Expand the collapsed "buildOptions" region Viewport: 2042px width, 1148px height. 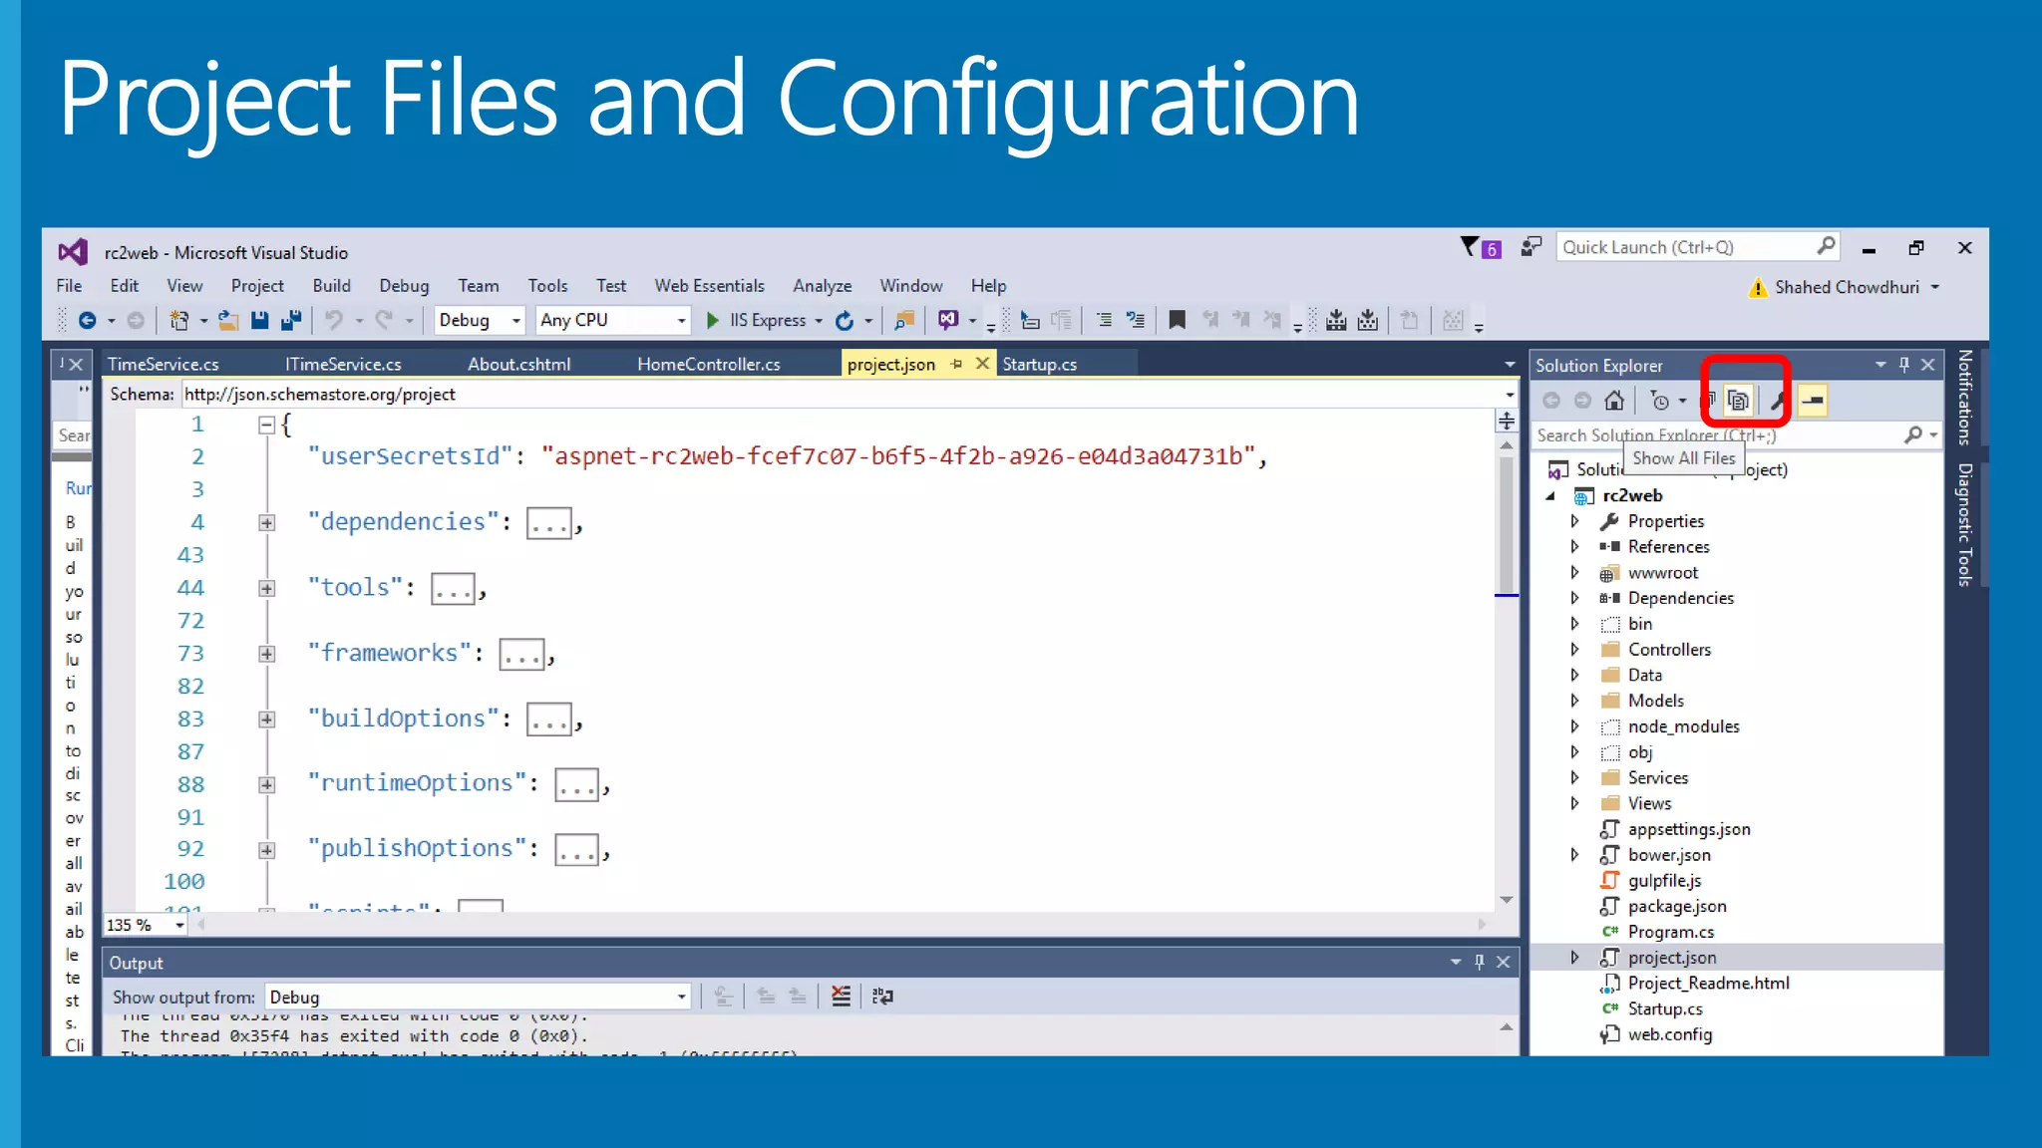tap(266, 719)
